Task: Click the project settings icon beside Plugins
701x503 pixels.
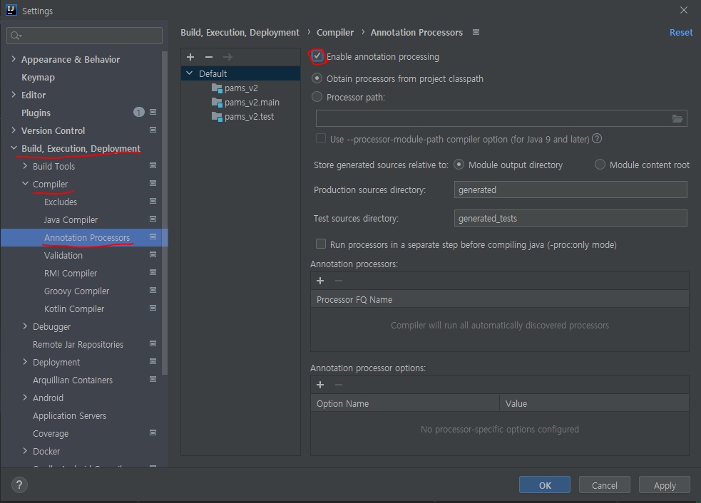Action: click(x=153, y=112)
